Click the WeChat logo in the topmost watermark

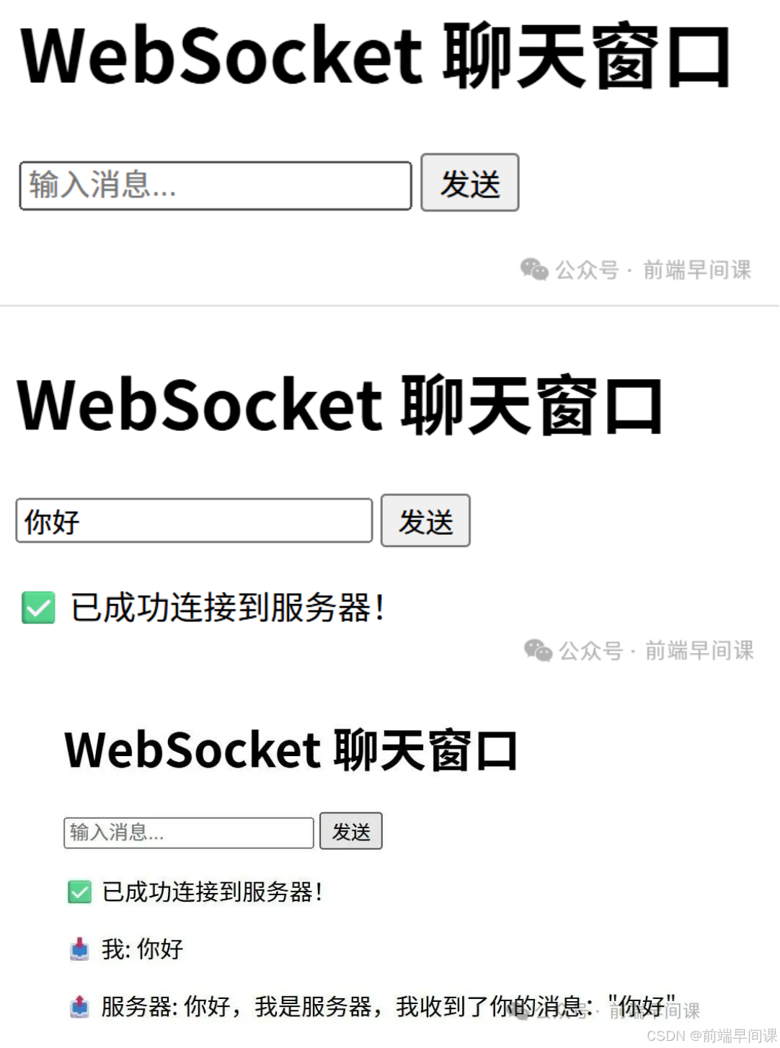(x=534, y=269)
